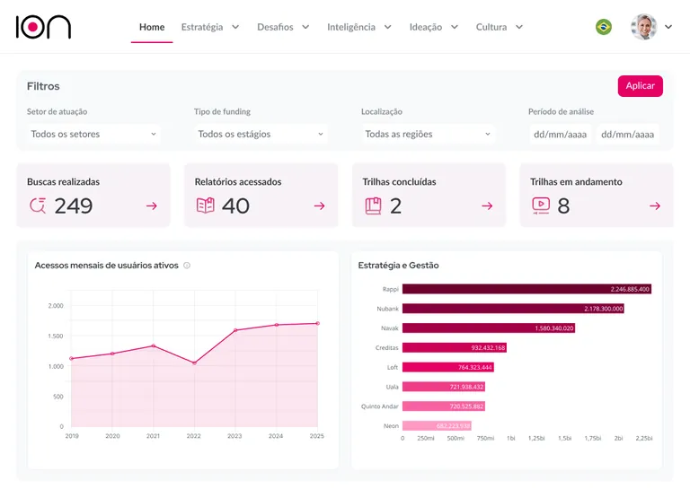
Task: Click the Tipo de funding label
Action: coord(222,111)
